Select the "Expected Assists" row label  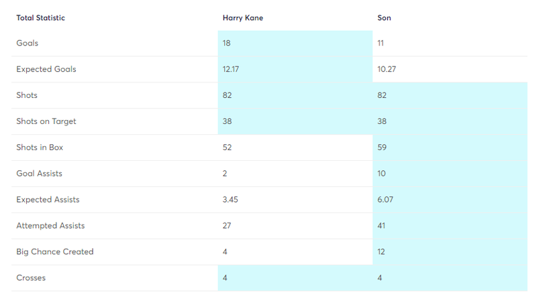coord(48,200)
